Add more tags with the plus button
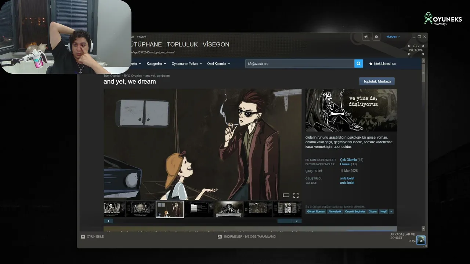Image resolution: width=470 pixels, height=264 pixels. coord(391,212)
